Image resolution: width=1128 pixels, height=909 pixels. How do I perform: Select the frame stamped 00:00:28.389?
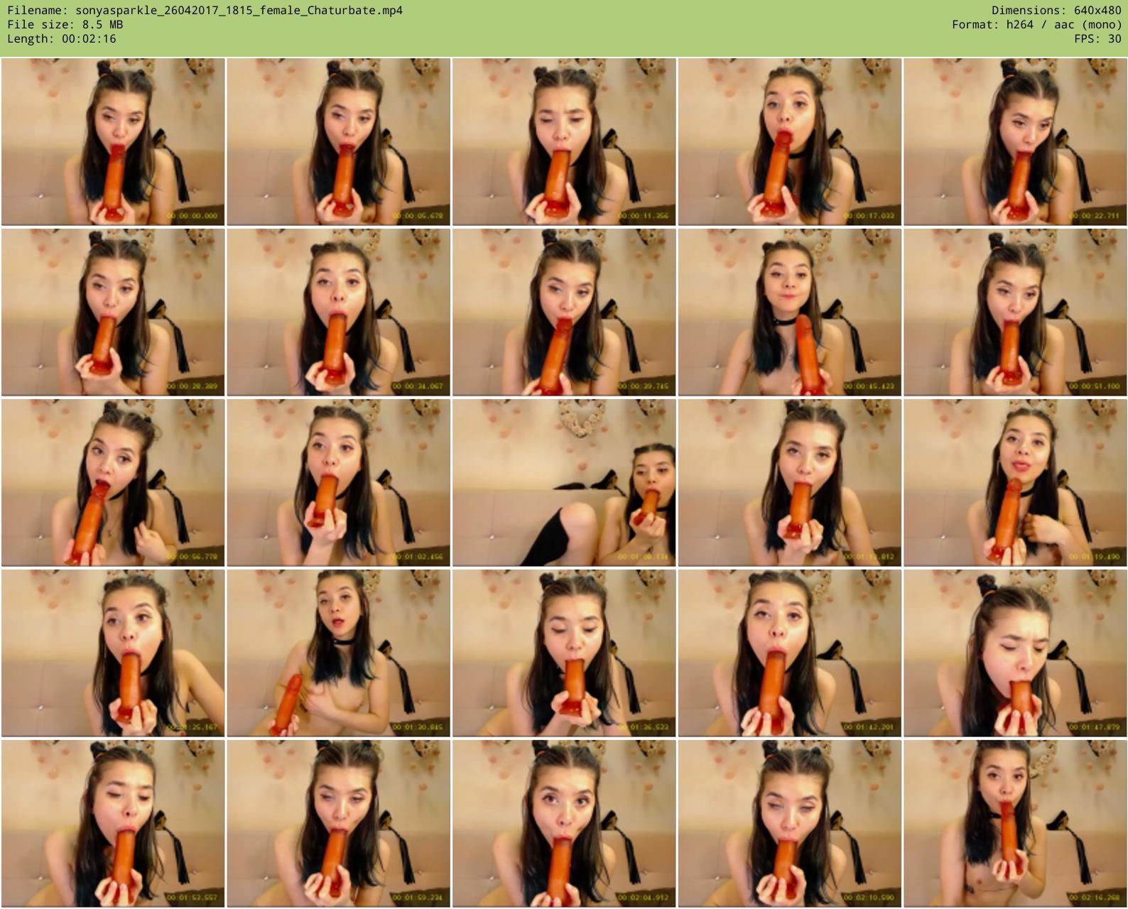(113, 312)
